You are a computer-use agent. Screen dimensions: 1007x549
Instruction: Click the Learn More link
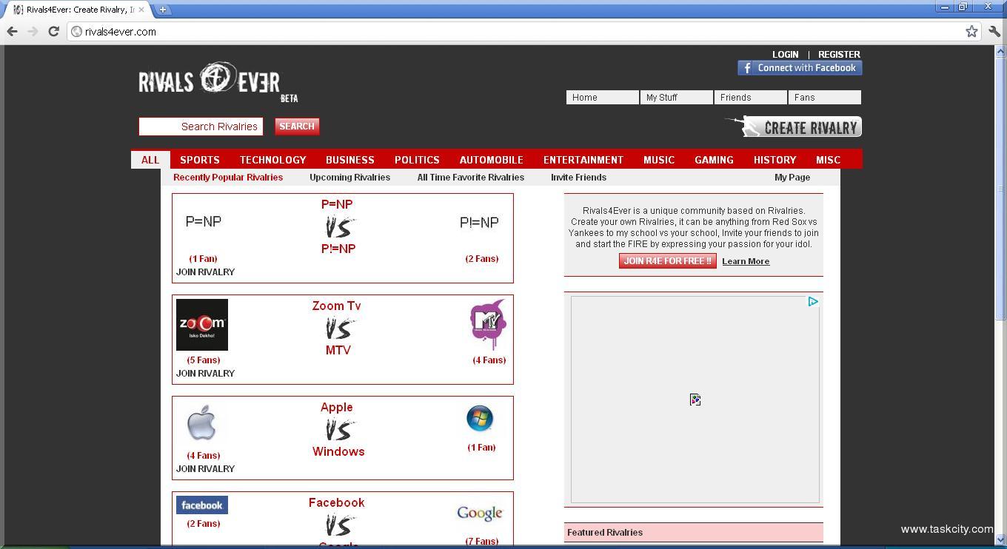(x=745, y=261)
